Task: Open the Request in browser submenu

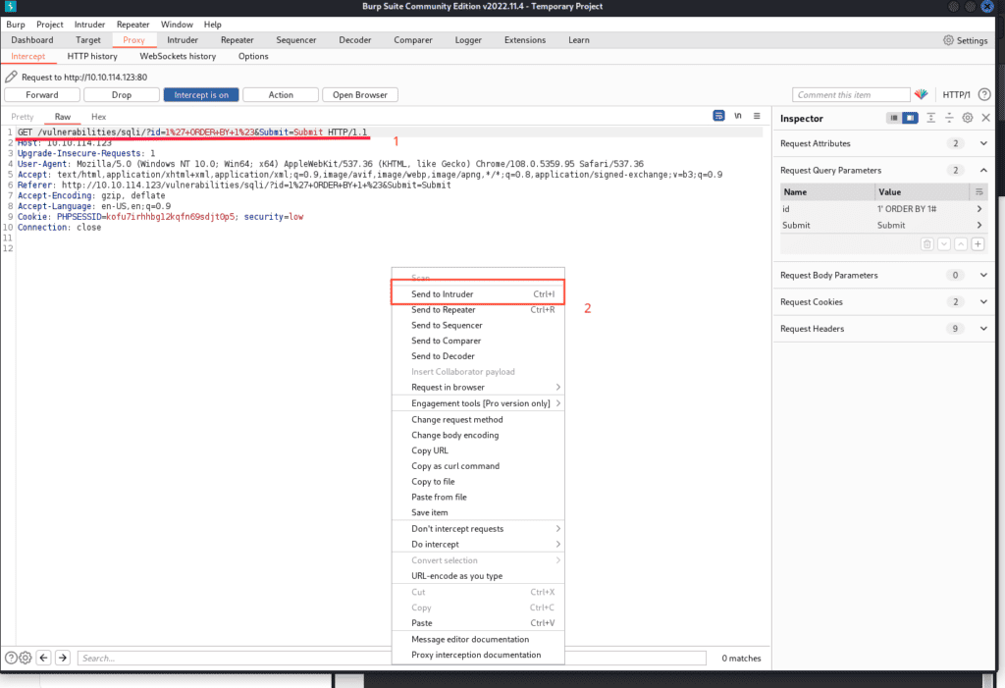Action: coord(478,388)
